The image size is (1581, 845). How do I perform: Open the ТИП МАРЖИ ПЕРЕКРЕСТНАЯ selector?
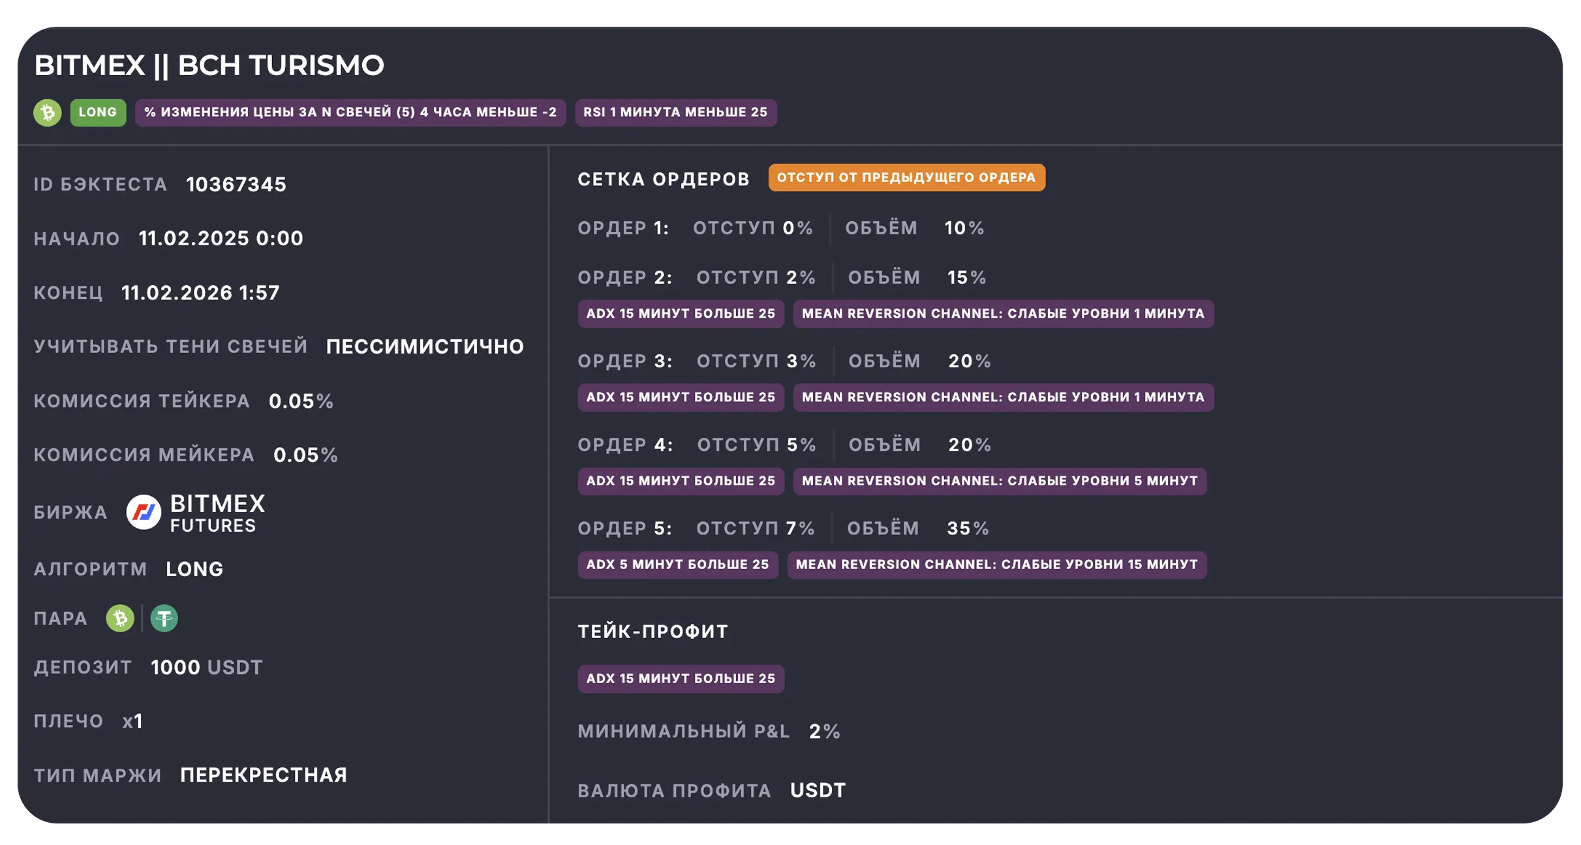[262, 775]
